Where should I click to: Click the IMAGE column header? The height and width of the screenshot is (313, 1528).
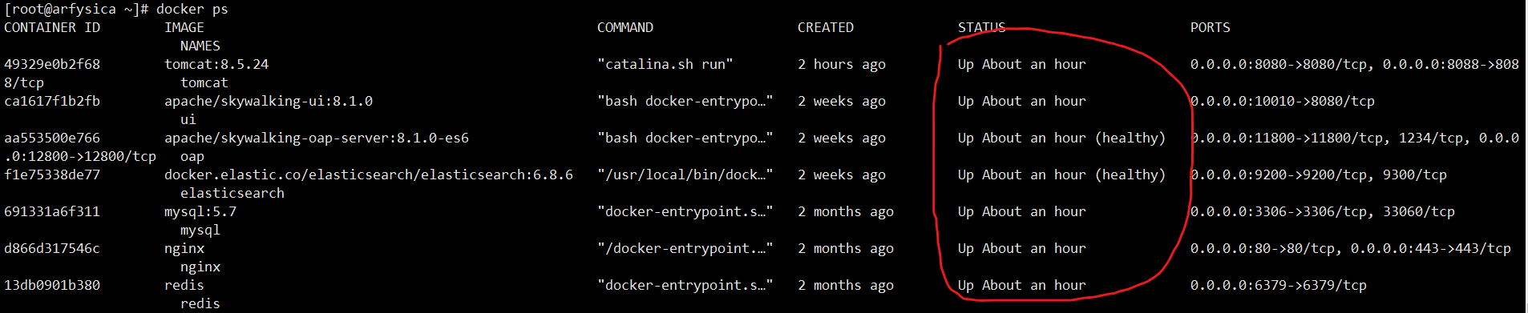click(184, 28)
